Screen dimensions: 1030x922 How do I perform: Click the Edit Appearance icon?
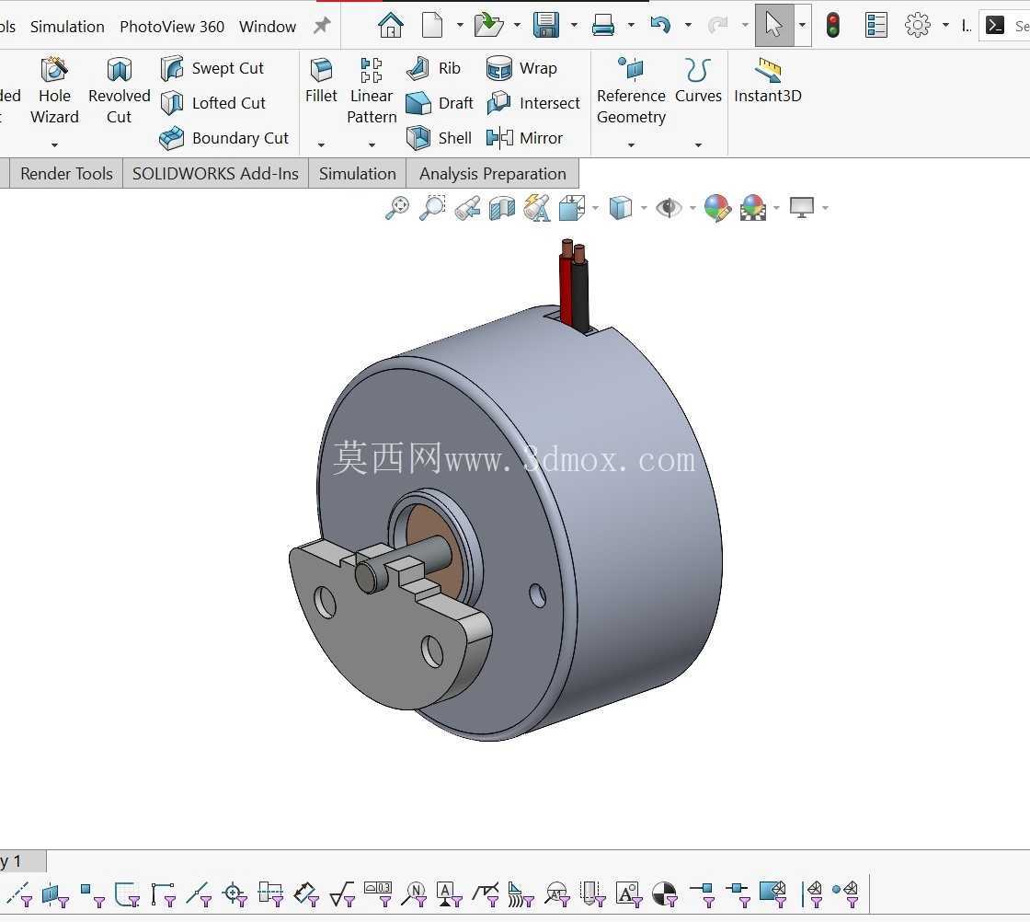[717, 208]
